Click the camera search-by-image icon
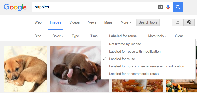 160,7
